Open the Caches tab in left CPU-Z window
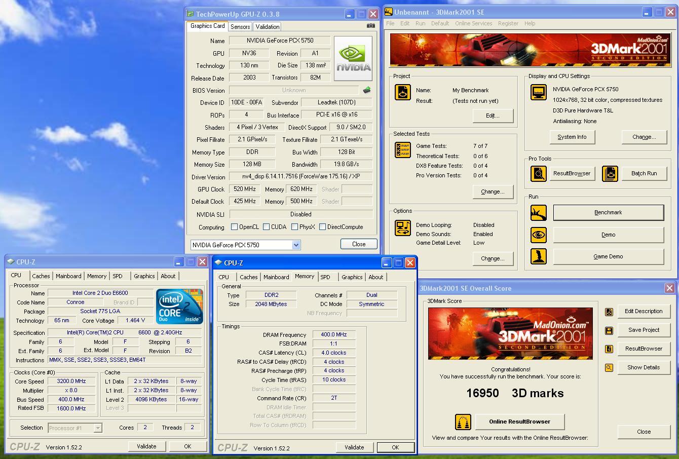Viewport: 679px width, 459px height. (41, 276)
